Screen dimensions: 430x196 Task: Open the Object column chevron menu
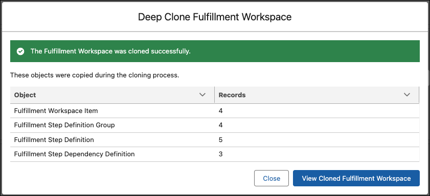(202, 95)
